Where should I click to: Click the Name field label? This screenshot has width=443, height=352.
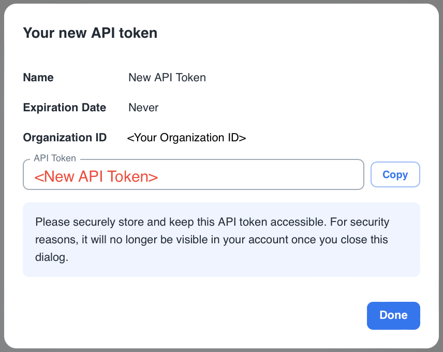coord(38,78)
